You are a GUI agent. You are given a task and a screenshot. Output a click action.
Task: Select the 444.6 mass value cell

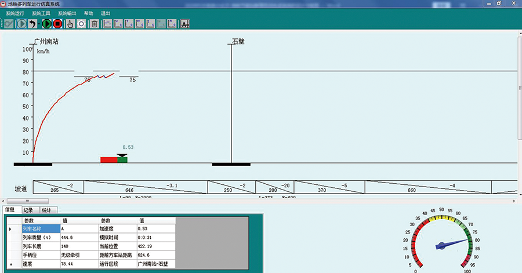point(79,238)
